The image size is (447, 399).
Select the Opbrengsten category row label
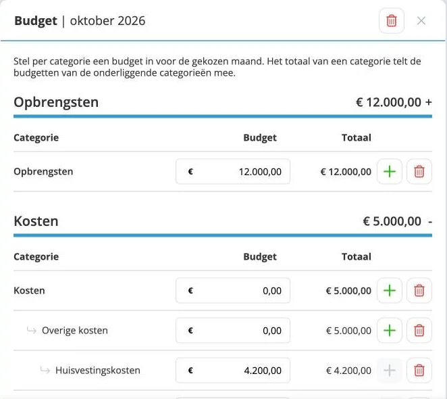(43, 171)
